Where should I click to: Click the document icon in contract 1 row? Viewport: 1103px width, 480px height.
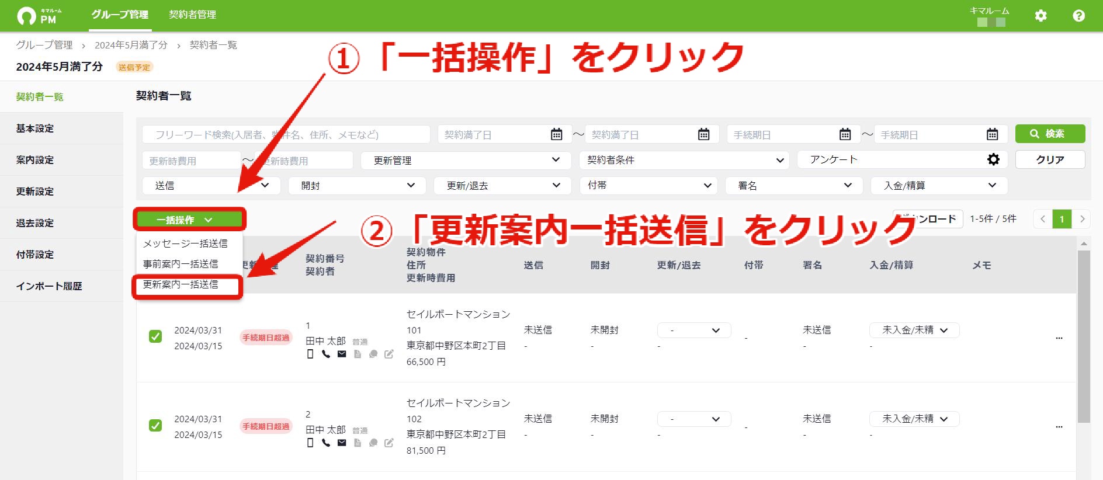pos(358,354)
